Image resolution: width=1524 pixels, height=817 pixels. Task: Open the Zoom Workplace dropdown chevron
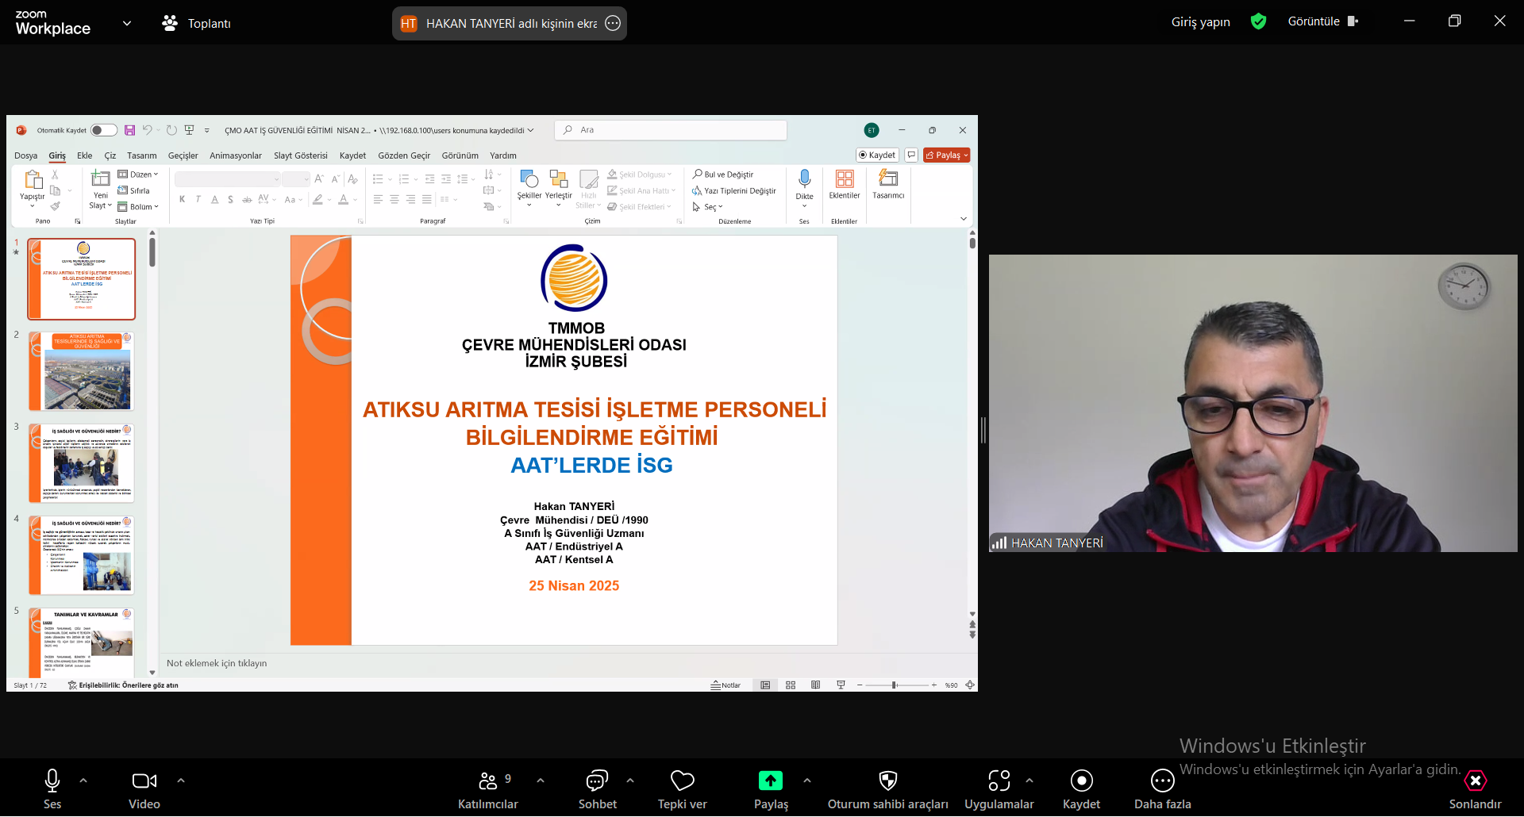pos(127,23)
